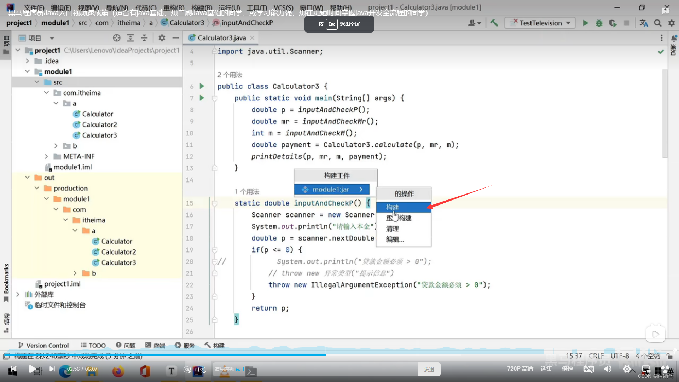Open 项目 view dropdown arrow
679x382 pixels.
point(52,38)
